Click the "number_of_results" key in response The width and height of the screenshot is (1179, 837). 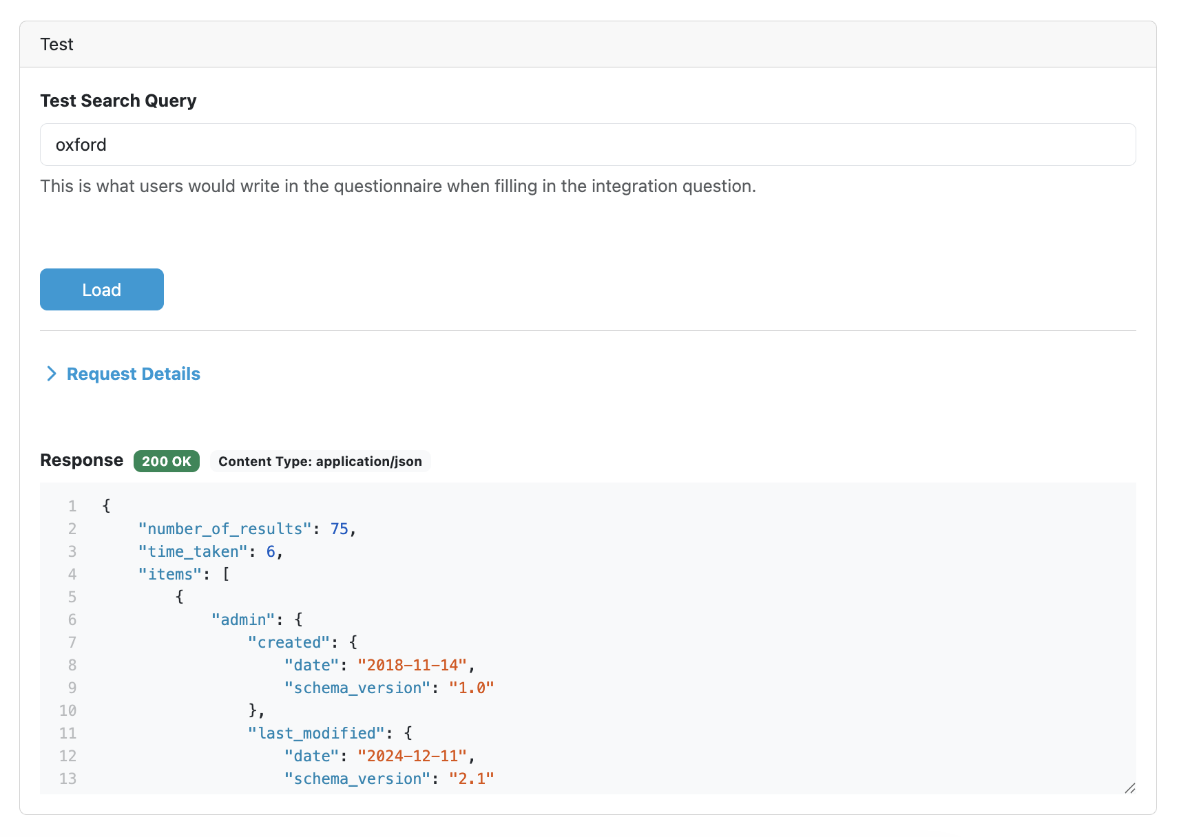(x=225, y=529)
